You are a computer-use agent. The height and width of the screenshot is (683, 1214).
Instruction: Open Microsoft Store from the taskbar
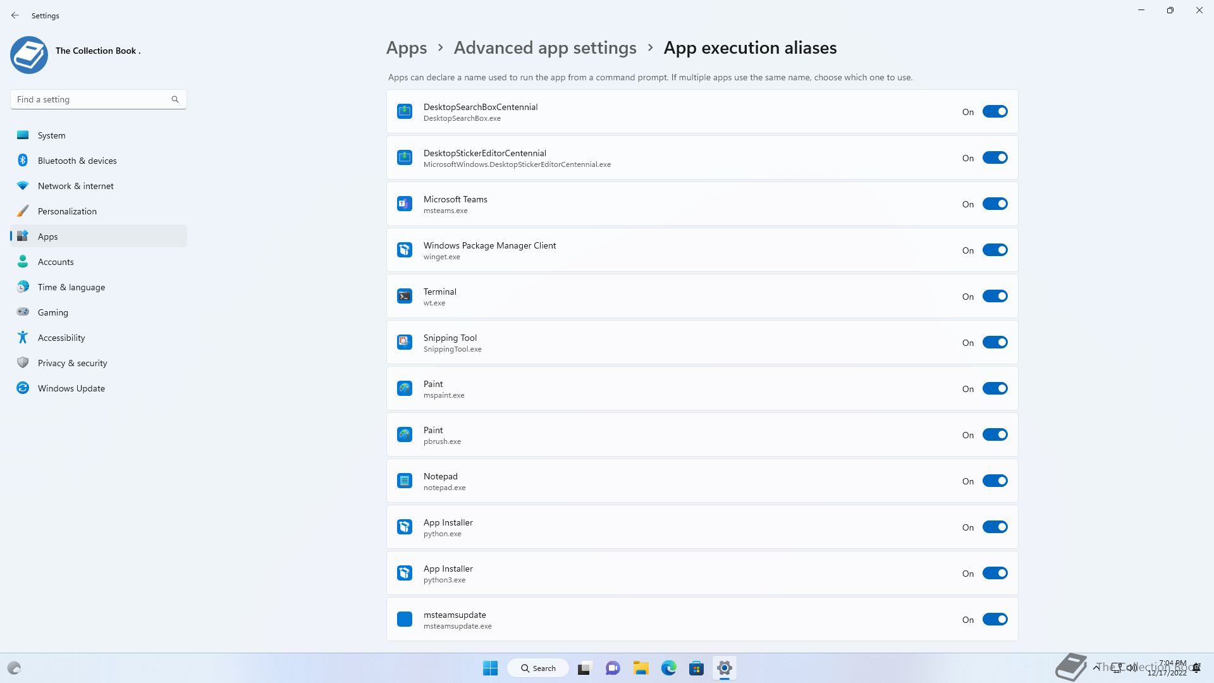[x=696, y=668]
